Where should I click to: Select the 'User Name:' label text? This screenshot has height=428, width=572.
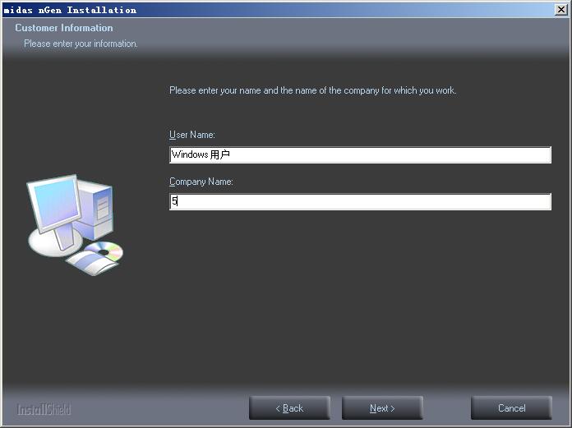(x=192, y=135)
